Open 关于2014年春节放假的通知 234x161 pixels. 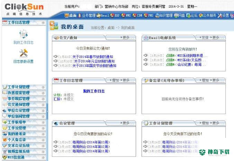point(93,57)
